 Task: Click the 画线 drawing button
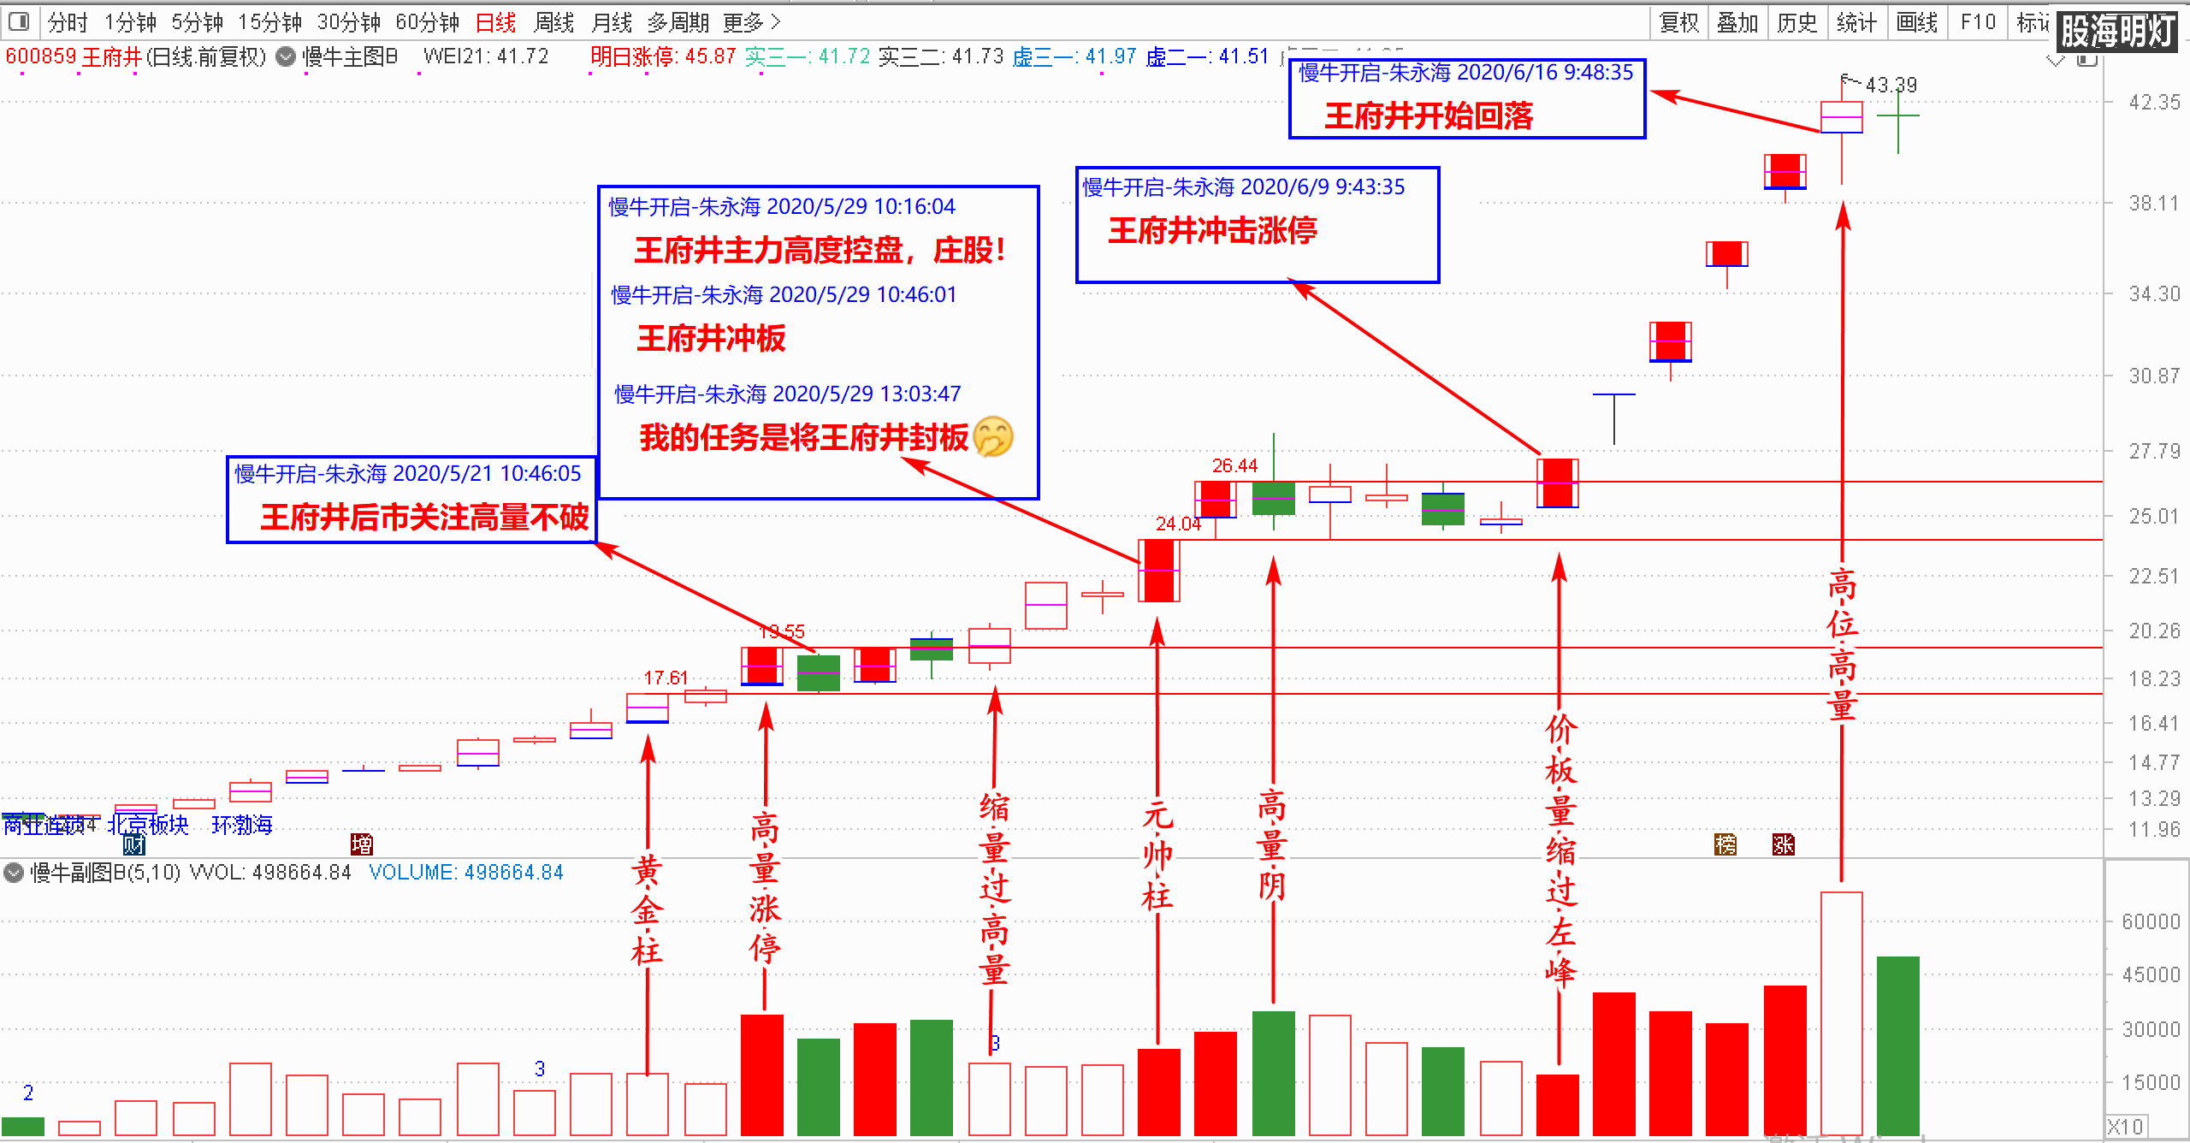coord(1916,22)
